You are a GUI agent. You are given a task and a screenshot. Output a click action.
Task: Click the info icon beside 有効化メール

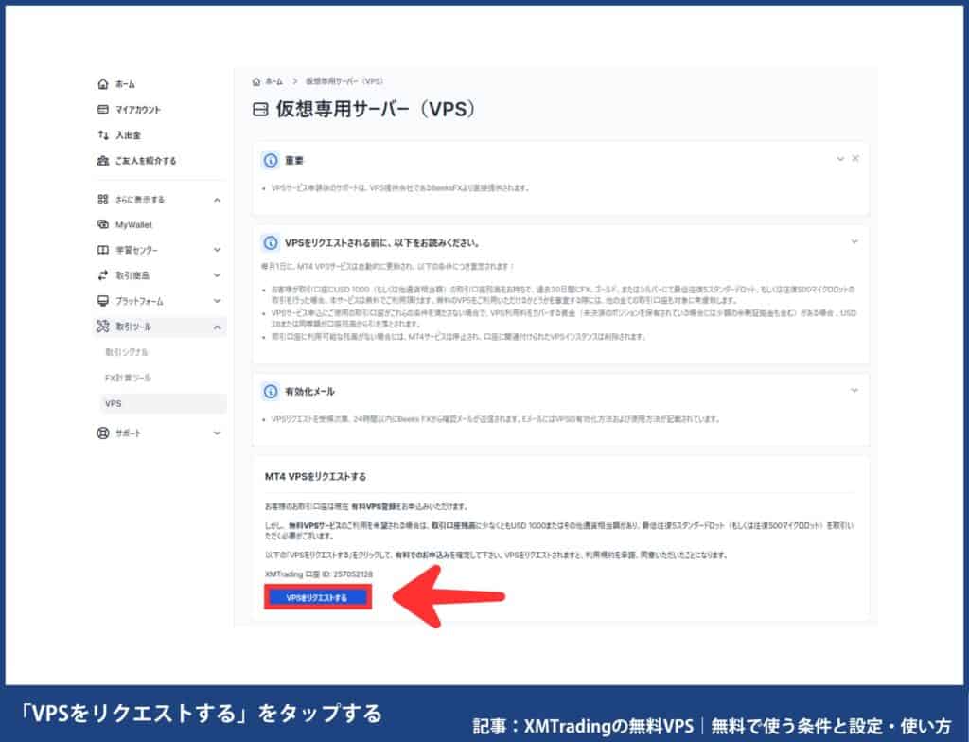(x=271, y=392)
